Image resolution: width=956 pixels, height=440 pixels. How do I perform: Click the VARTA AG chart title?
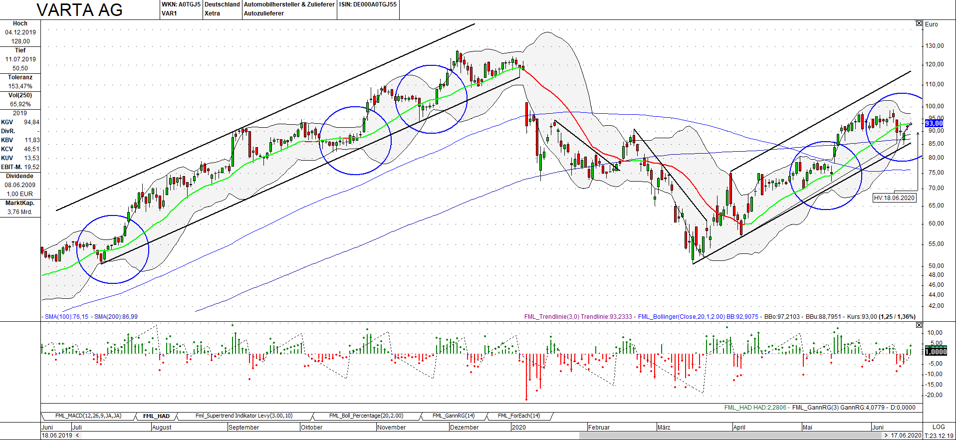(x=80, y=10)
